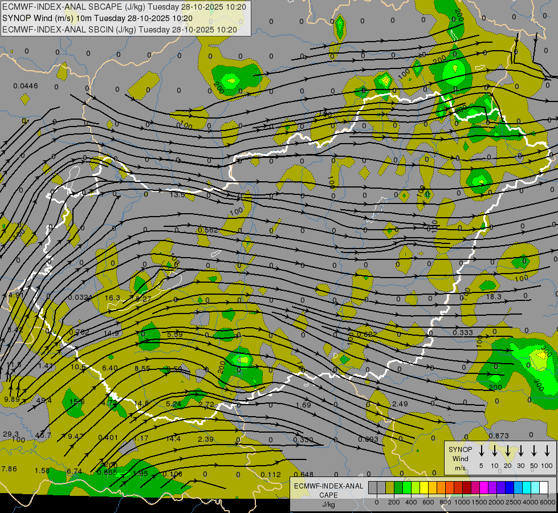Click the 5.24 value on the map
This screenshot has height=513, width=558.
click(x=174, y=404)
